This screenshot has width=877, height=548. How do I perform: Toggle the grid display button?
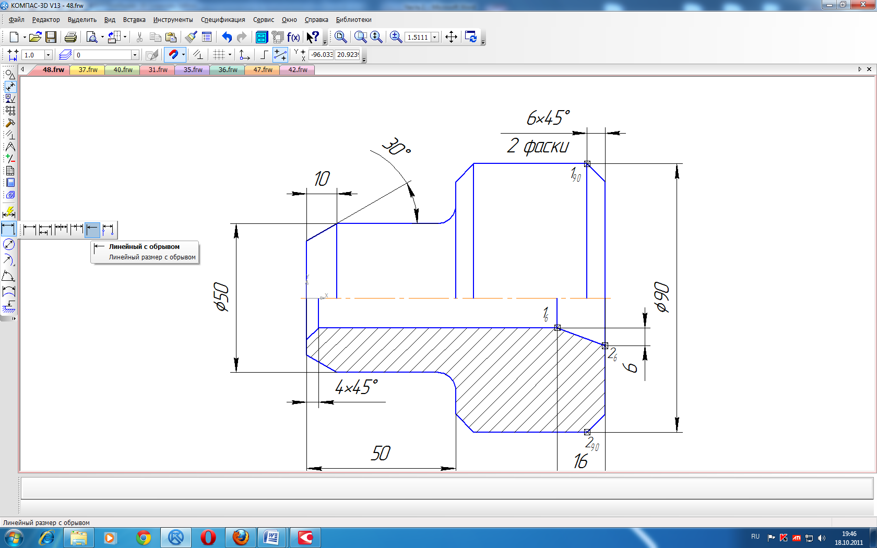tap(219, 55)
